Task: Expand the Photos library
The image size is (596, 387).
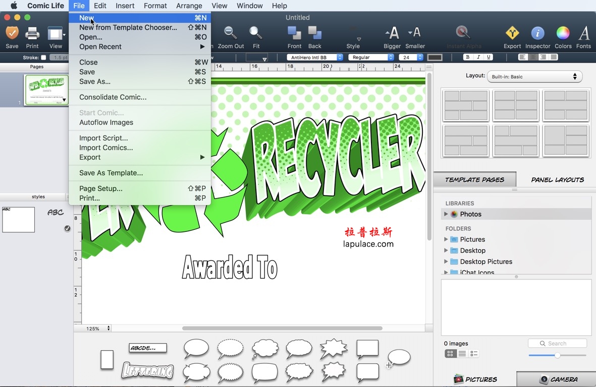Action: coord(446,214)
